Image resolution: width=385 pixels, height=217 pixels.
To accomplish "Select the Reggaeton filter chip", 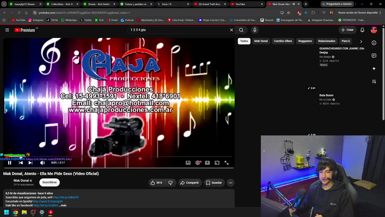I will [305, 41].
